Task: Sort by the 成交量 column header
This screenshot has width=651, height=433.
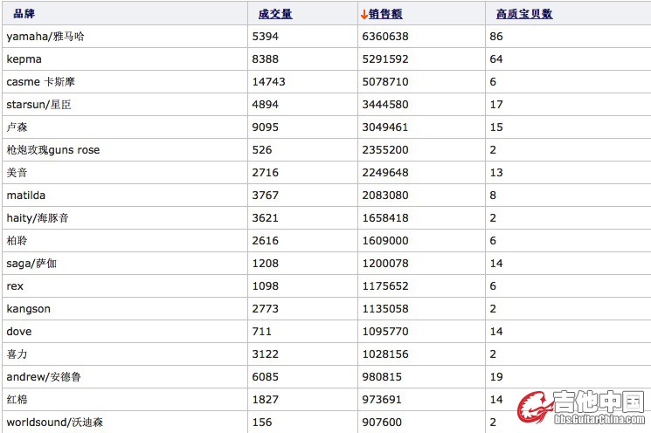Action: tap(275, 14)
